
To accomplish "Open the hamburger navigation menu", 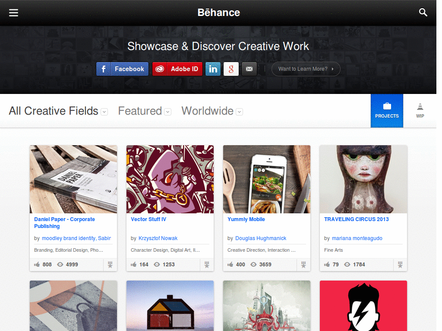I will pyautogui.click(x=13, y=12).
